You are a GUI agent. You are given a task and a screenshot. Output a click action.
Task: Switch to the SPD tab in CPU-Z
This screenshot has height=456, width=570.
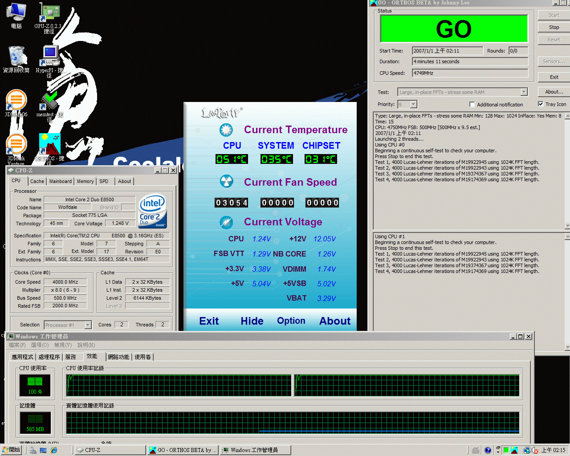(104, 181)
